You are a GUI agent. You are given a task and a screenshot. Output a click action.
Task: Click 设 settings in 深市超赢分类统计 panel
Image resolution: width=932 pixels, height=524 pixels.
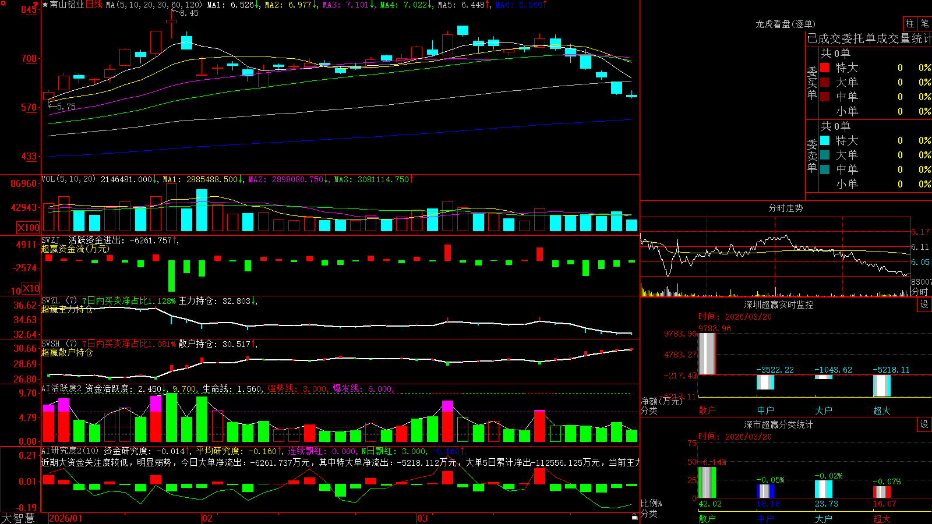pos(924,424)
